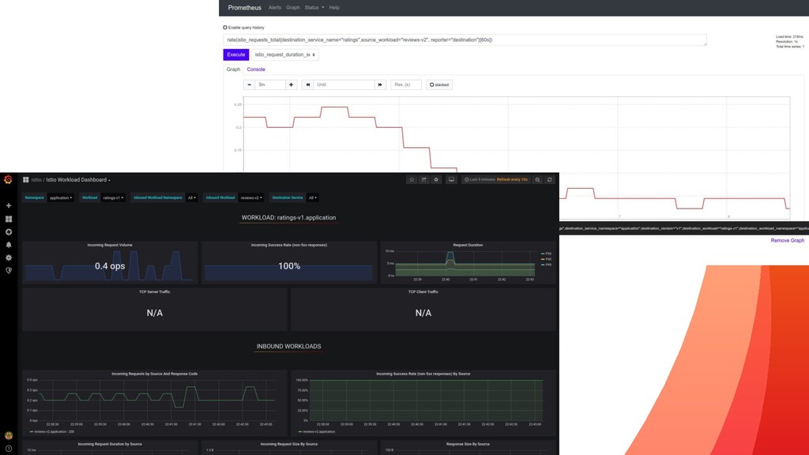Click the Prometheus query expression field

(465, 39)
